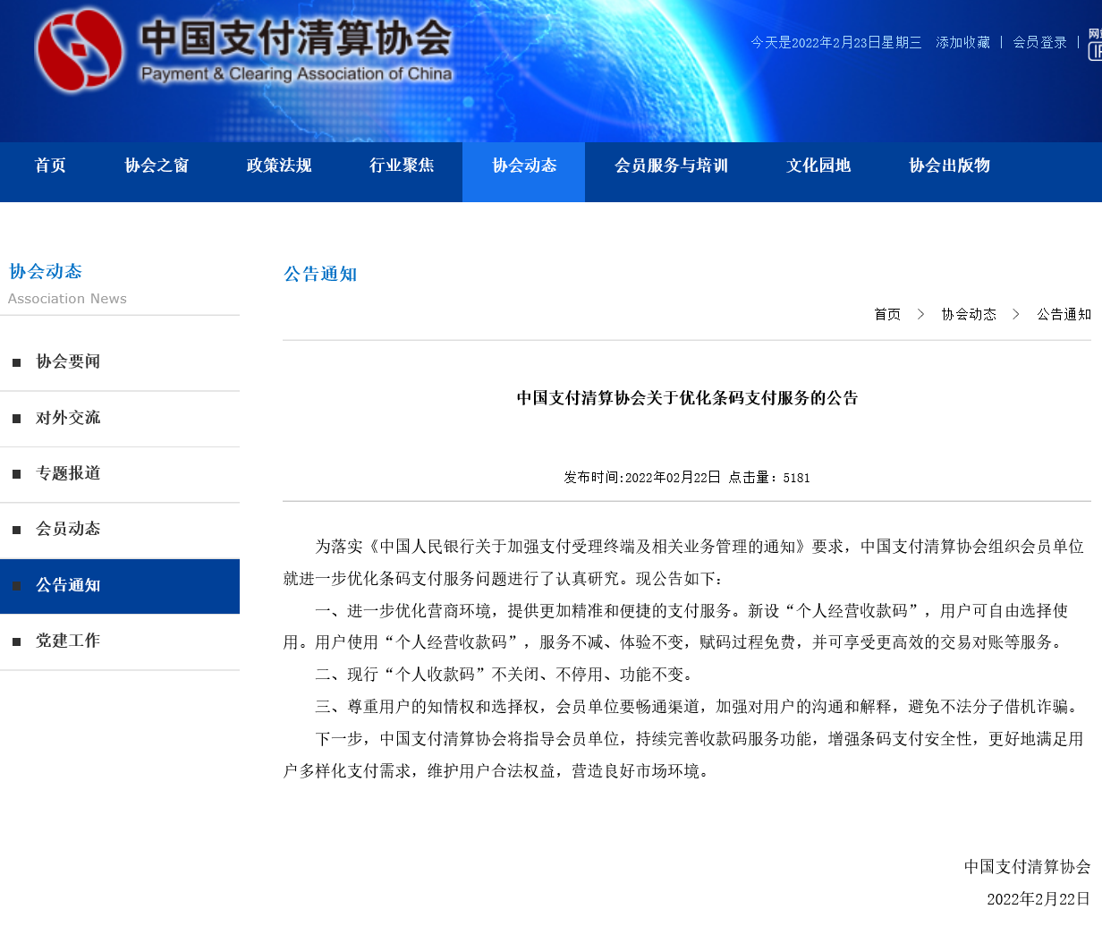Open 专题报道 sidebar entry

tap(68, 473)
